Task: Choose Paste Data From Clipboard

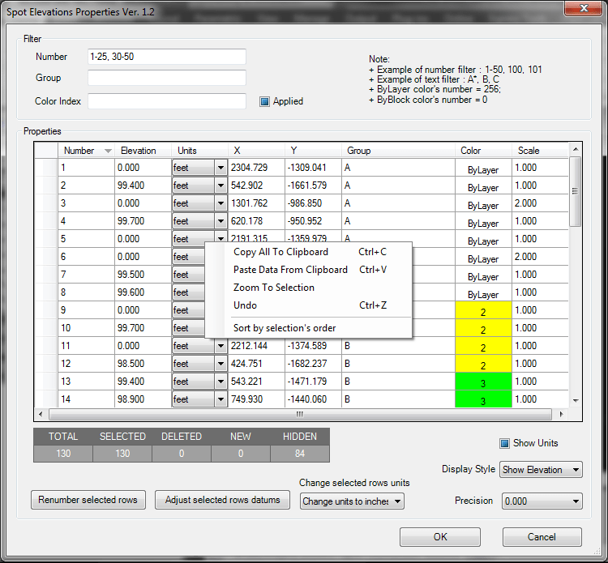Action: [309, 270]
